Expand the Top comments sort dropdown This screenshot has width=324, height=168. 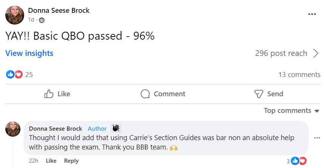point(292,111)
